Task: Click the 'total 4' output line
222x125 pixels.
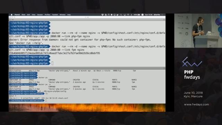Action: tap(12, 96)
